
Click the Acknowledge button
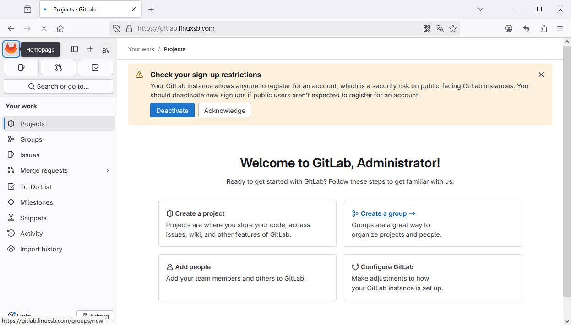pos(224,111)
